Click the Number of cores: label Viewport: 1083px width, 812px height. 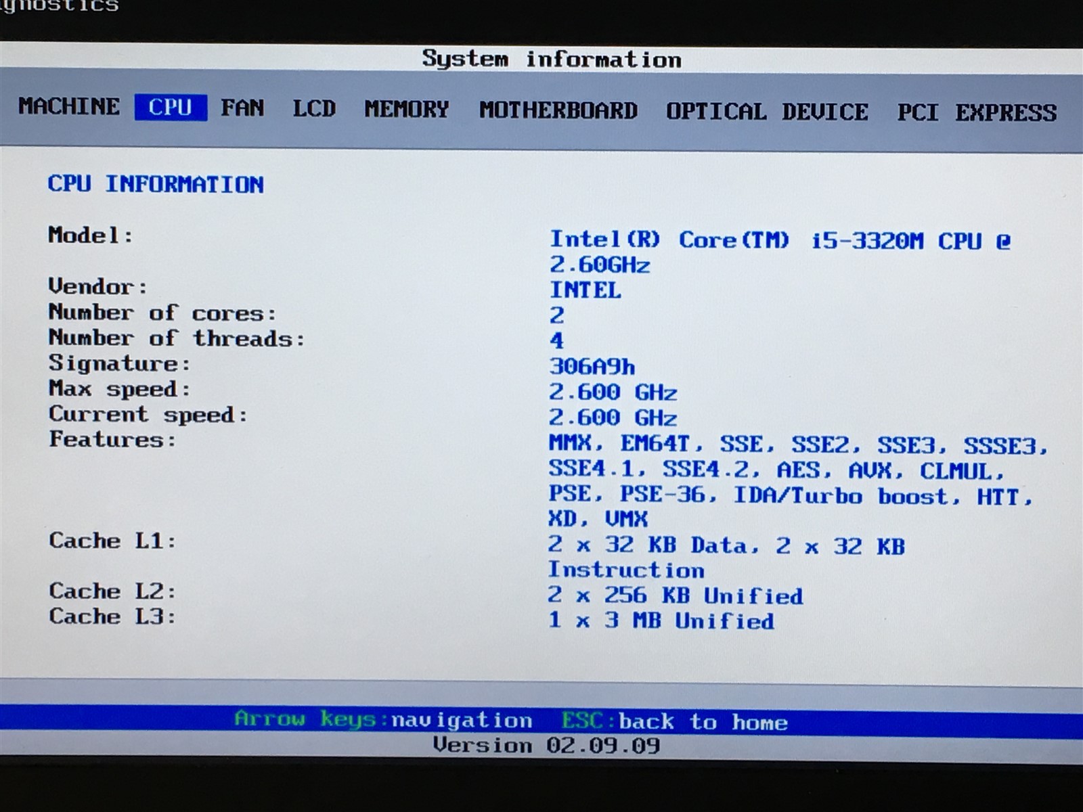162,312
